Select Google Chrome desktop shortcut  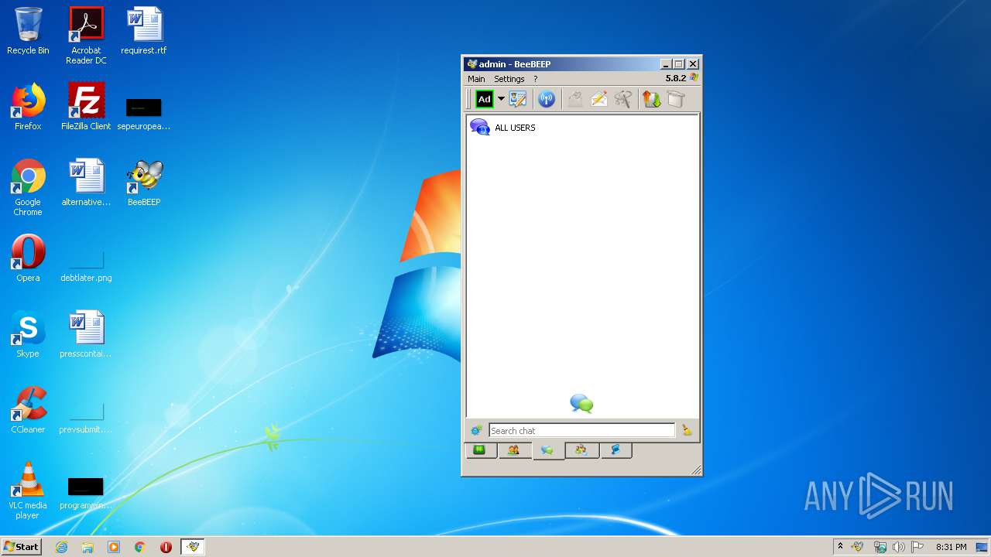pyautogui.click(x=28, y=187)
